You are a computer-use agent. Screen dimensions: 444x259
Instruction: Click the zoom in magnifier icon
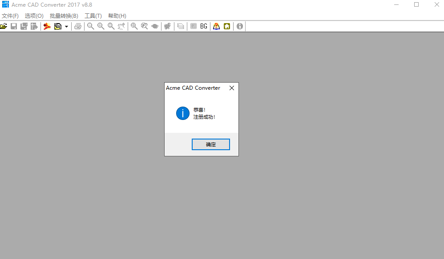(x=101, y=26)
